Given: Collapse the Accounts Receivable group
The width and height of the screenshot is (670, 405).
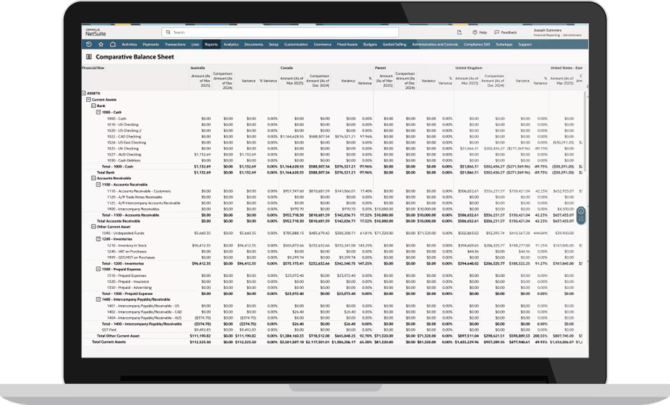Looking at the screenshot, I should click(x=93, y=178).
